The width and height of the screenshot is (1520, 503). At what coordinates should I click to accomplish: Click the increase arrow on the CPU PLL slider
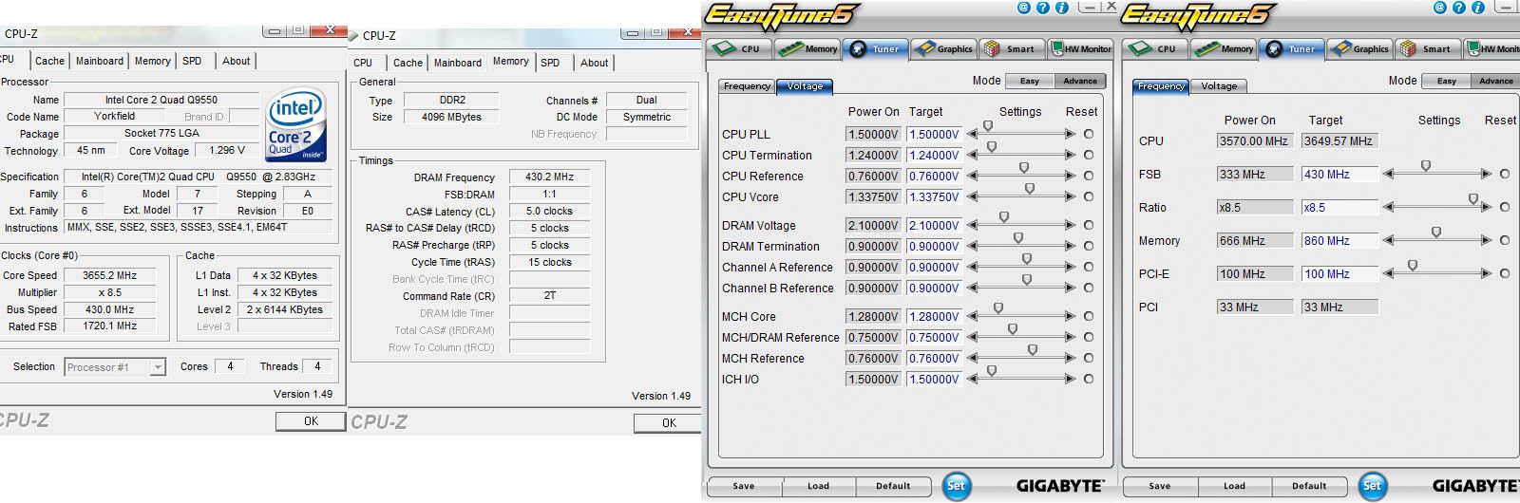(1071, 135)
